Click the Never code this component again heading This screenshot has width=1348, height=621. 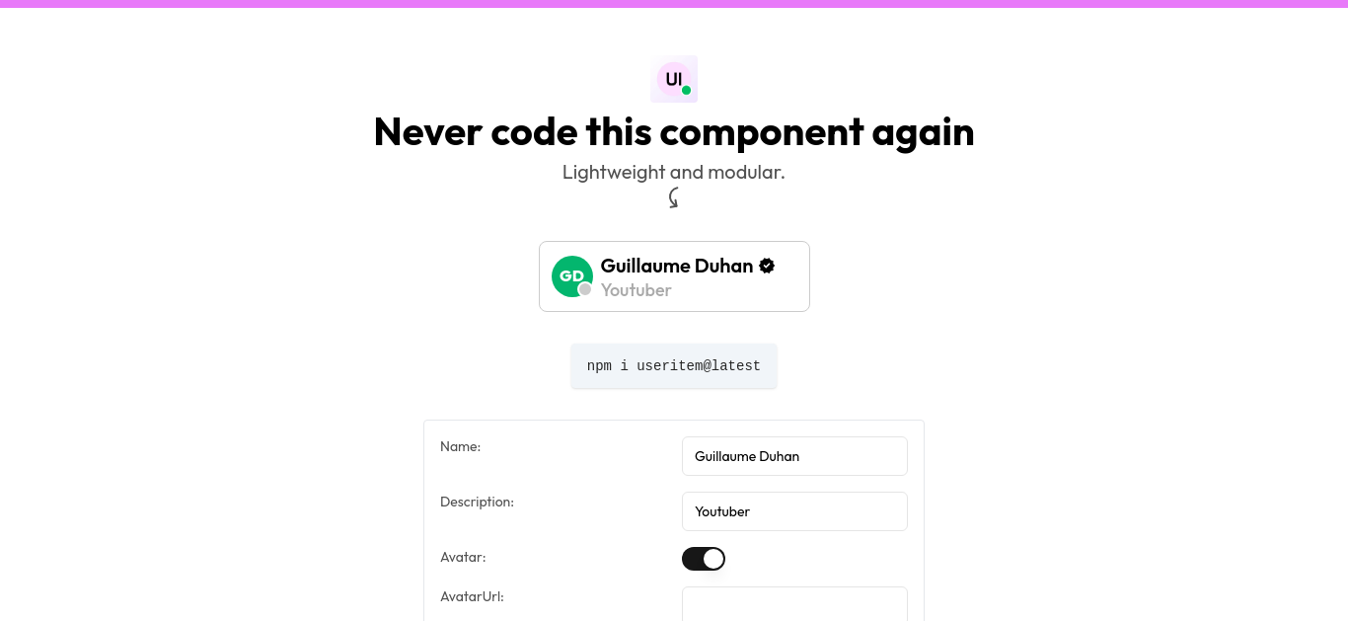674,131
